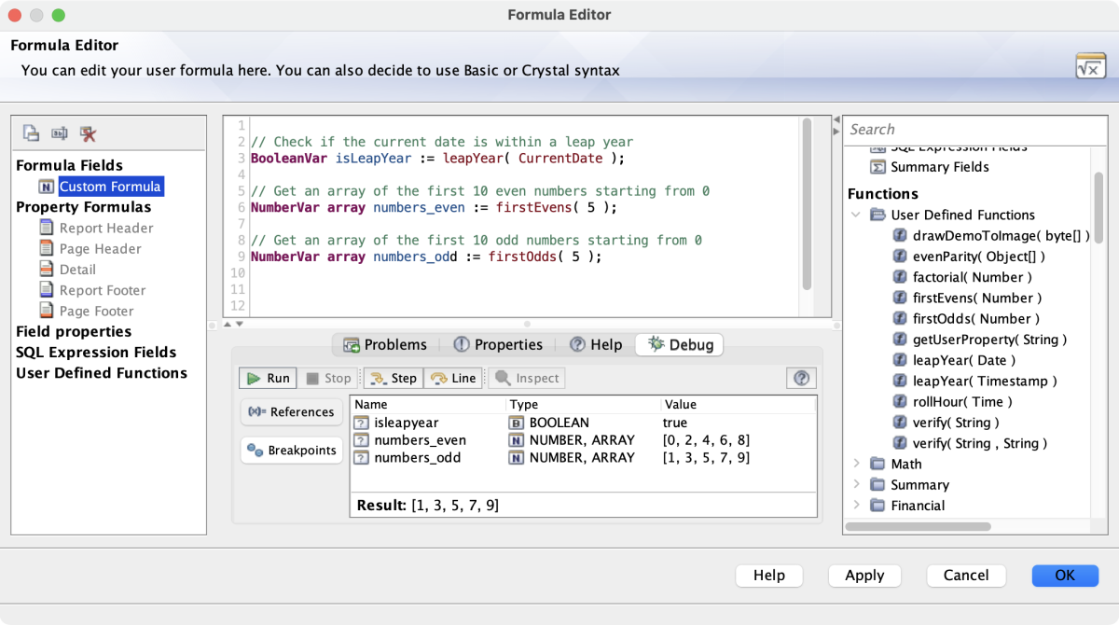The width and height of the screenshot is (1119, 625).
Task: Confirm with the OK button
Action: pyautogui.click(x=1064, y=576)
